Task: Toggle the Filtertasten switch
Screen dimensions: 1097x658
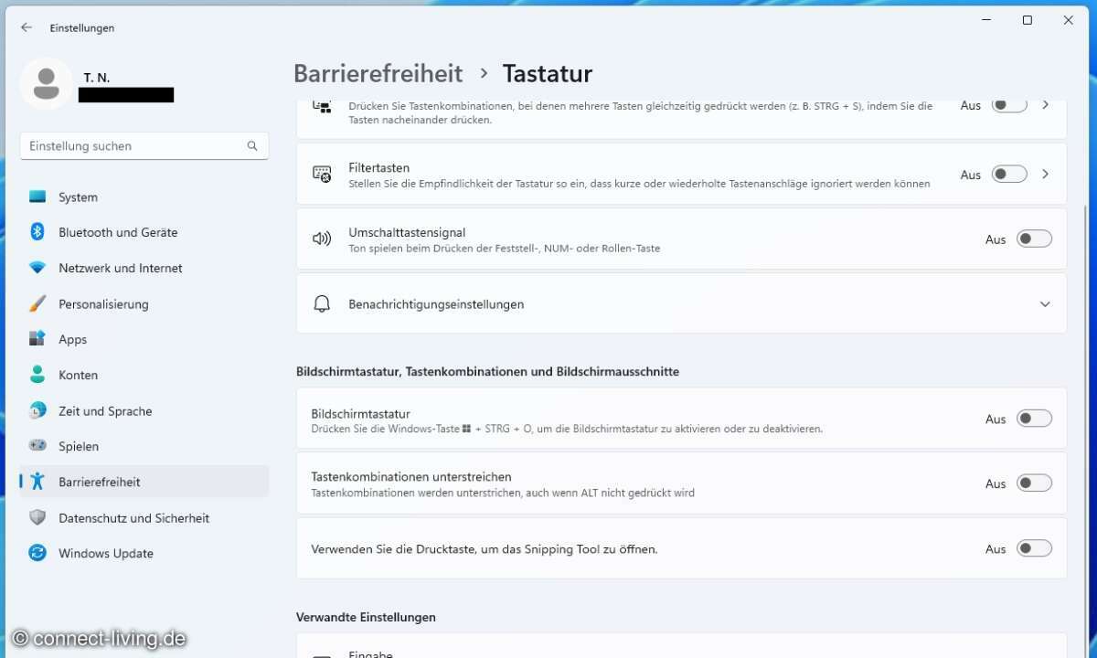Action: pos(1009,174)
